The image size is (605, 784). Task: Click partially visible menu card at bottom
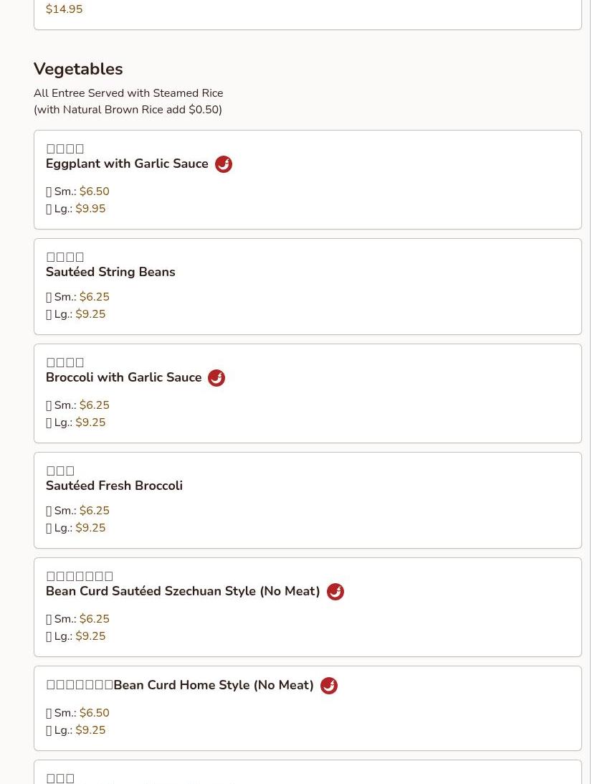307,775
